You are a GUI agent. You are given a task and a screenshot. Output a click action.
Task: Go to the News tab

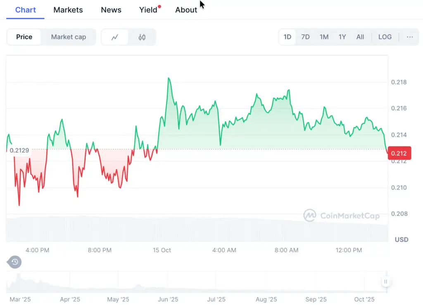click(111, 10)
